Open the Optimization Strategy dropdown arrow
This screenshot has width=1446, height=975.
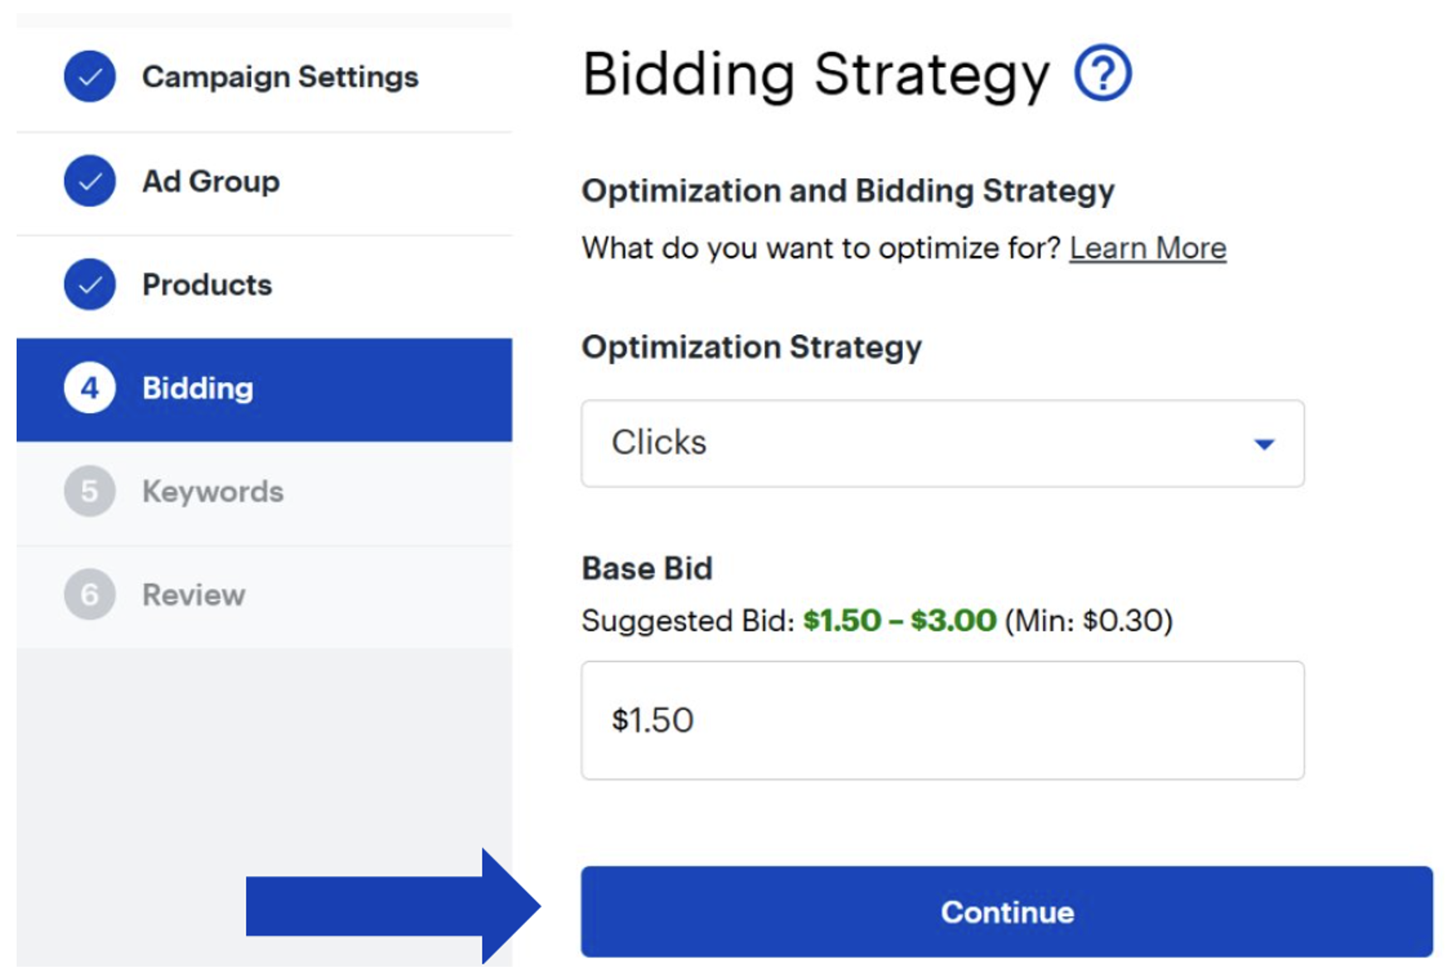pos(1264,444)
